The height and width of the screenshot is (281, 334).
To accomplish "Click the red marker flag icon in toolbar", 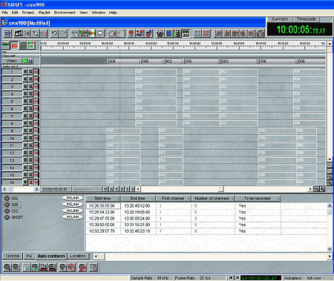I will (131, 33).
